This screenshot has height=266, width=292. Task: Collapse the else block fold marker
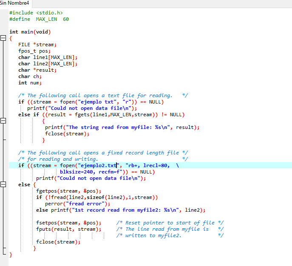(x=3, y=185)
